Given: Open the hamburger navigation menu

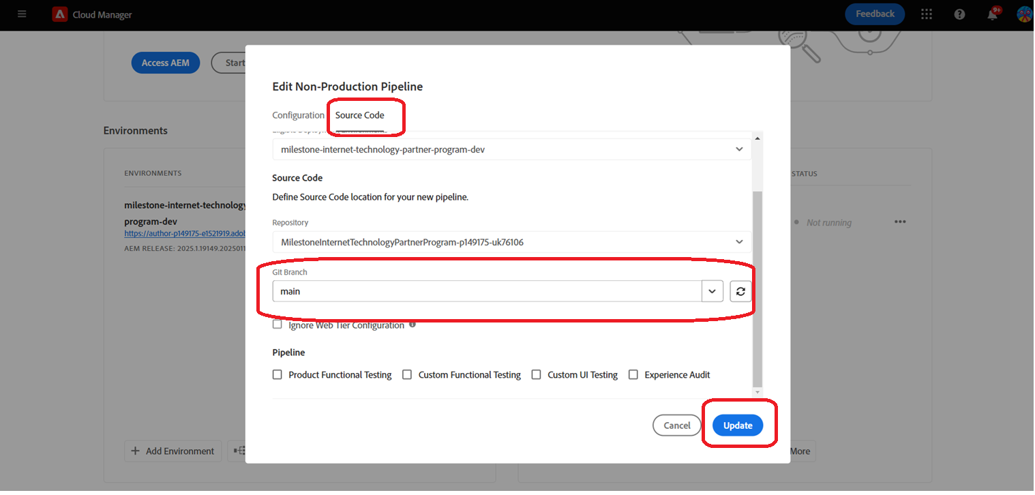Looking at the screenshot, I should pos(22,14).
